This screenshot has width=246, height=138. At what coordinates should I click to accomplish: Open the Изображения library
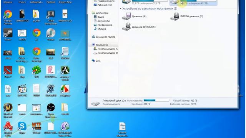[103, 25]
